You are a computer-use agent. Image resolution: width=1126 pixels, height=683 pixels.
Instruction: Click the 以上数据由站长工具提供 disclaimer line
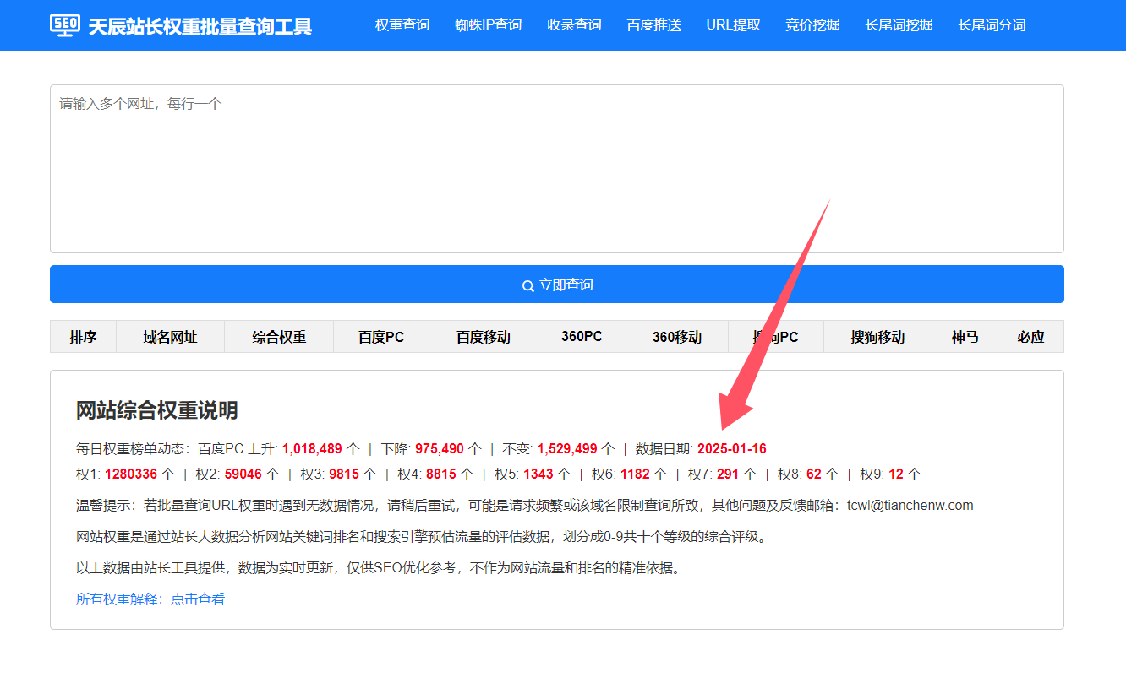point(379,568)
